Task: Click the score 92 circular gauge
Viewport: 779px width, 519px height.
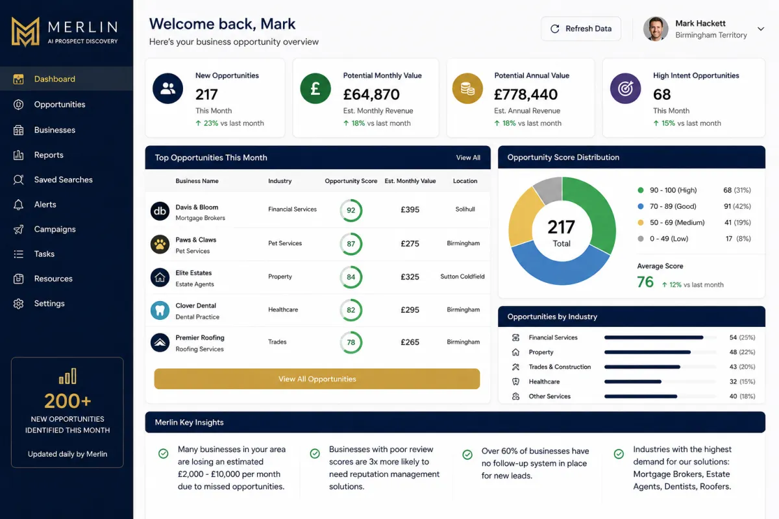Action: 351,210
